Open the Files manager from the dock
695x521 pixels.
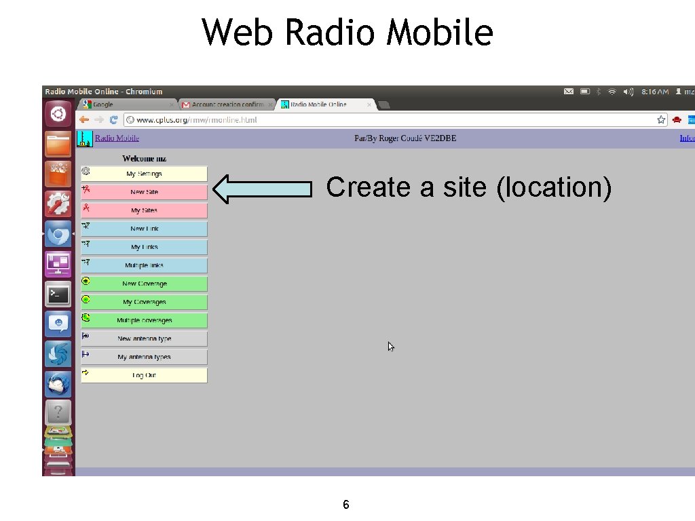[x=58, y=144]
